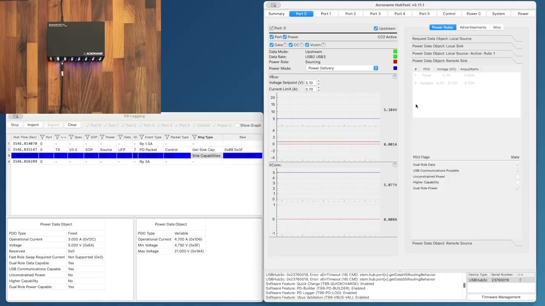
Task: Enable the Show Graph checkbox in PD Logging
Action: (237, 125)
